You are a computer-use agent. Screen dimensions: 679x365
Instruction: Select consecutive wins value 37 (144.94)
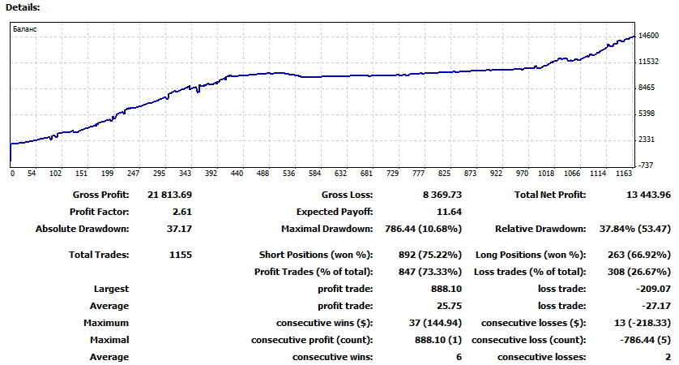click(436, 323)
